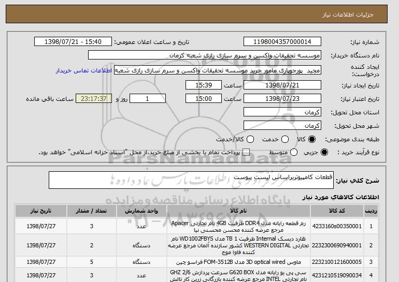Click quantity 5 in the mouse row
Viewport: 399px width, 282px height.
click(x=92, y=262)
